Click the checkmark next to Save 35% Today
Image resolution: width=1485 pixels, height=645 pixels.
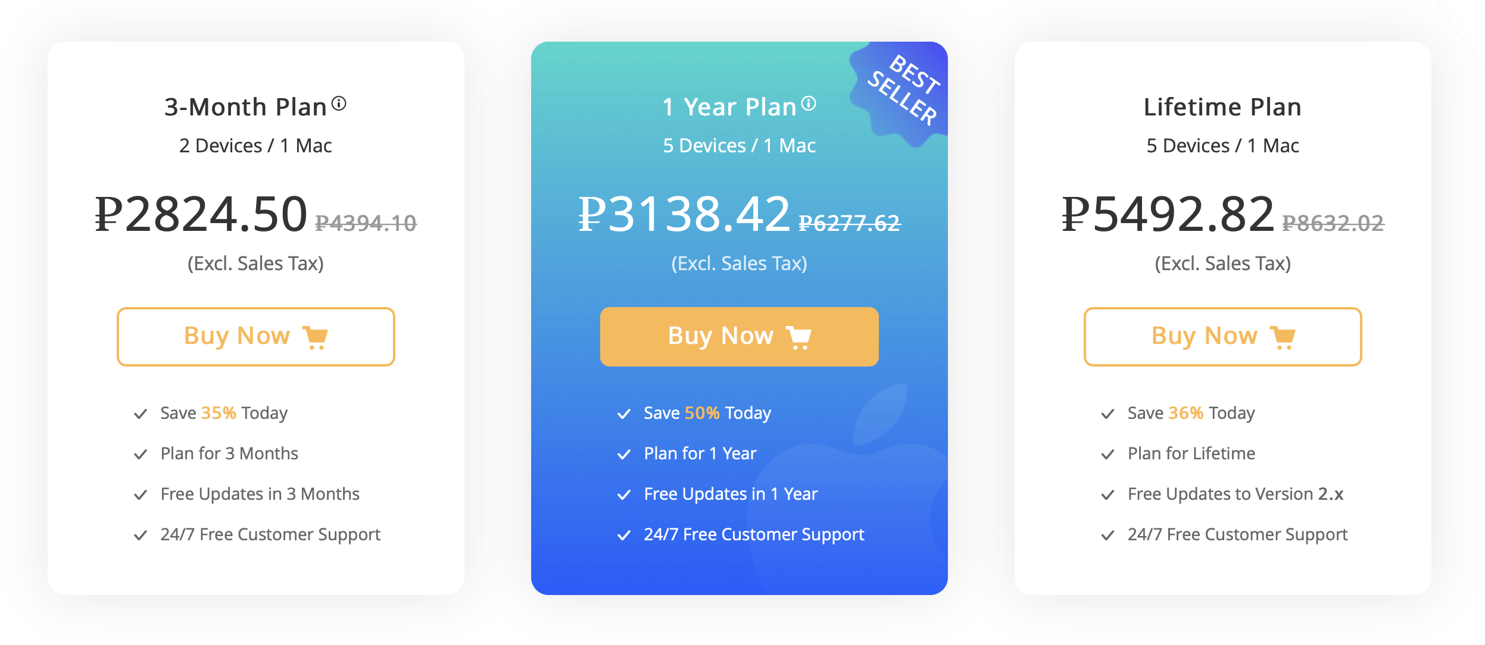click(141, 414)
